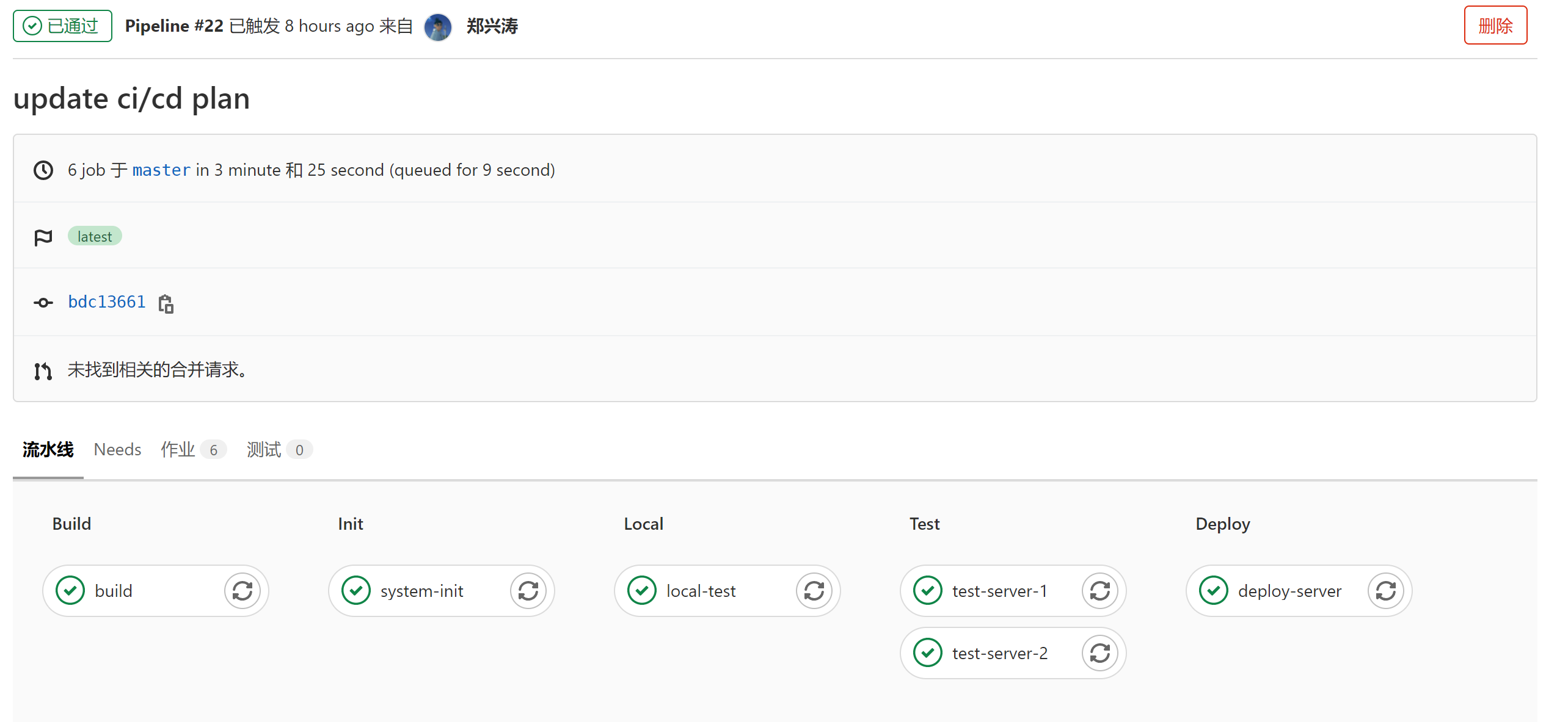Open the 郑兴涛 user profile link
This screenshot has height=722, width=1557.
tap(492, 26)
